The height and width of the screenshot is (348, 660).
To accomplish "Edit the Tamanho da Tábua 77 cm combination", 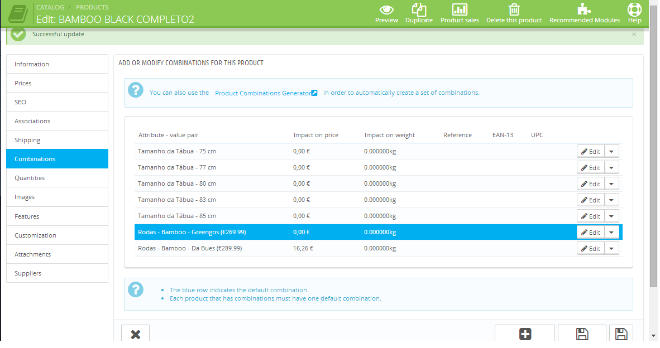I will [591, 168].
